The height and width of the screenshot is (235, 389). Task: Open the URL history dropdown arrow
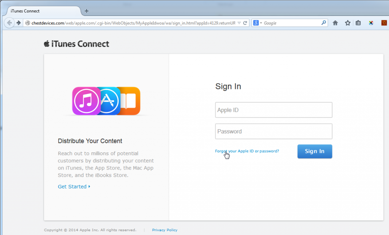tap(239, 23)
